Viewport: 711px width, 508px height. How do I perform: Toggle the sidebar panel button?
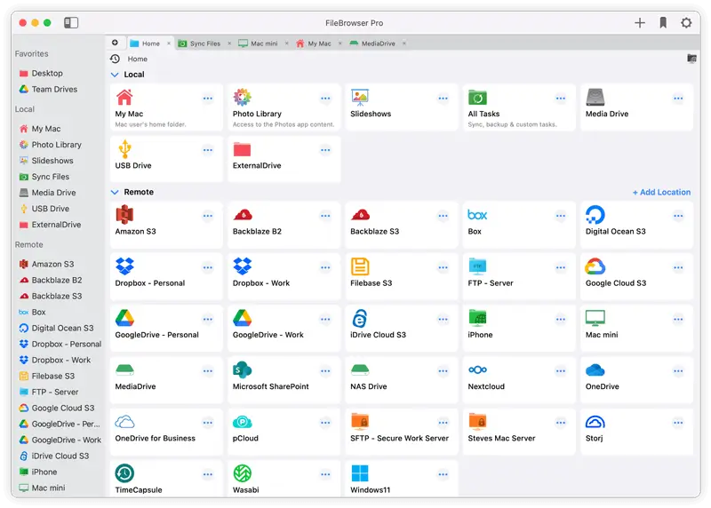click(71, 23)
